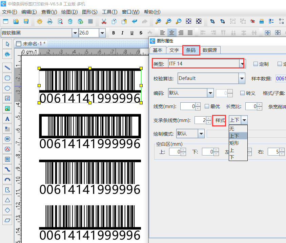286x243 pixels.
Task: Open the 校验算法 Default dropdown
Action: (242, 78)
